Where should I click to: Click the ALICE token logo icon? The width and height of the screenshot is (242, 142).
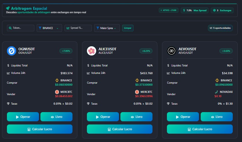coord(92,51)
